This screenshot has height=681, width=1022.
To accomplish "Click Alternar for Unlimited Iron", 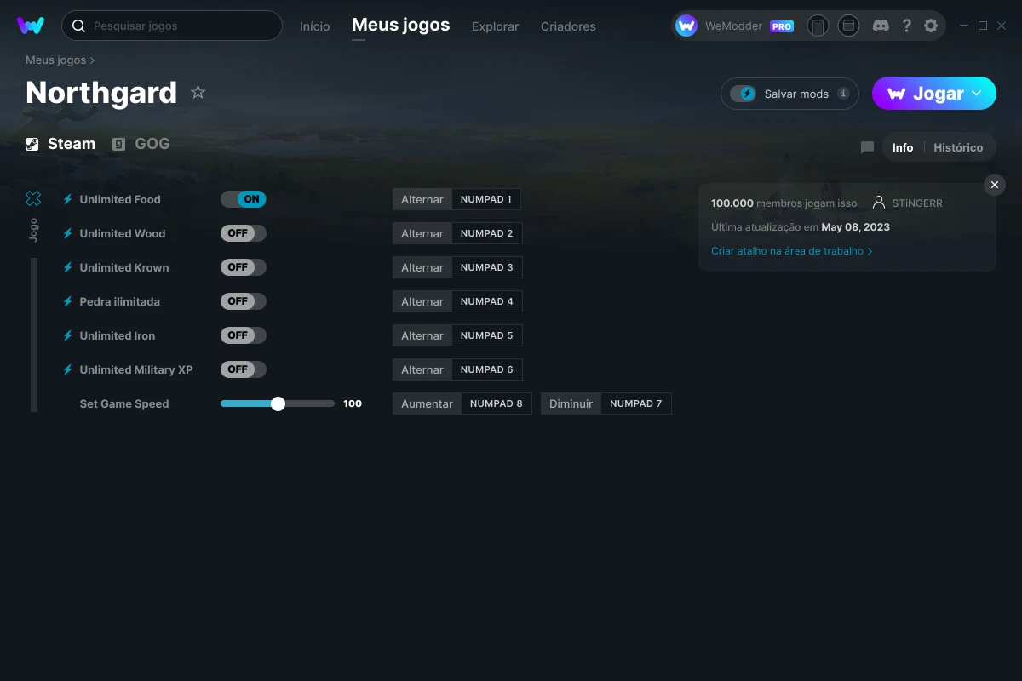I will (x=422, y=335).
